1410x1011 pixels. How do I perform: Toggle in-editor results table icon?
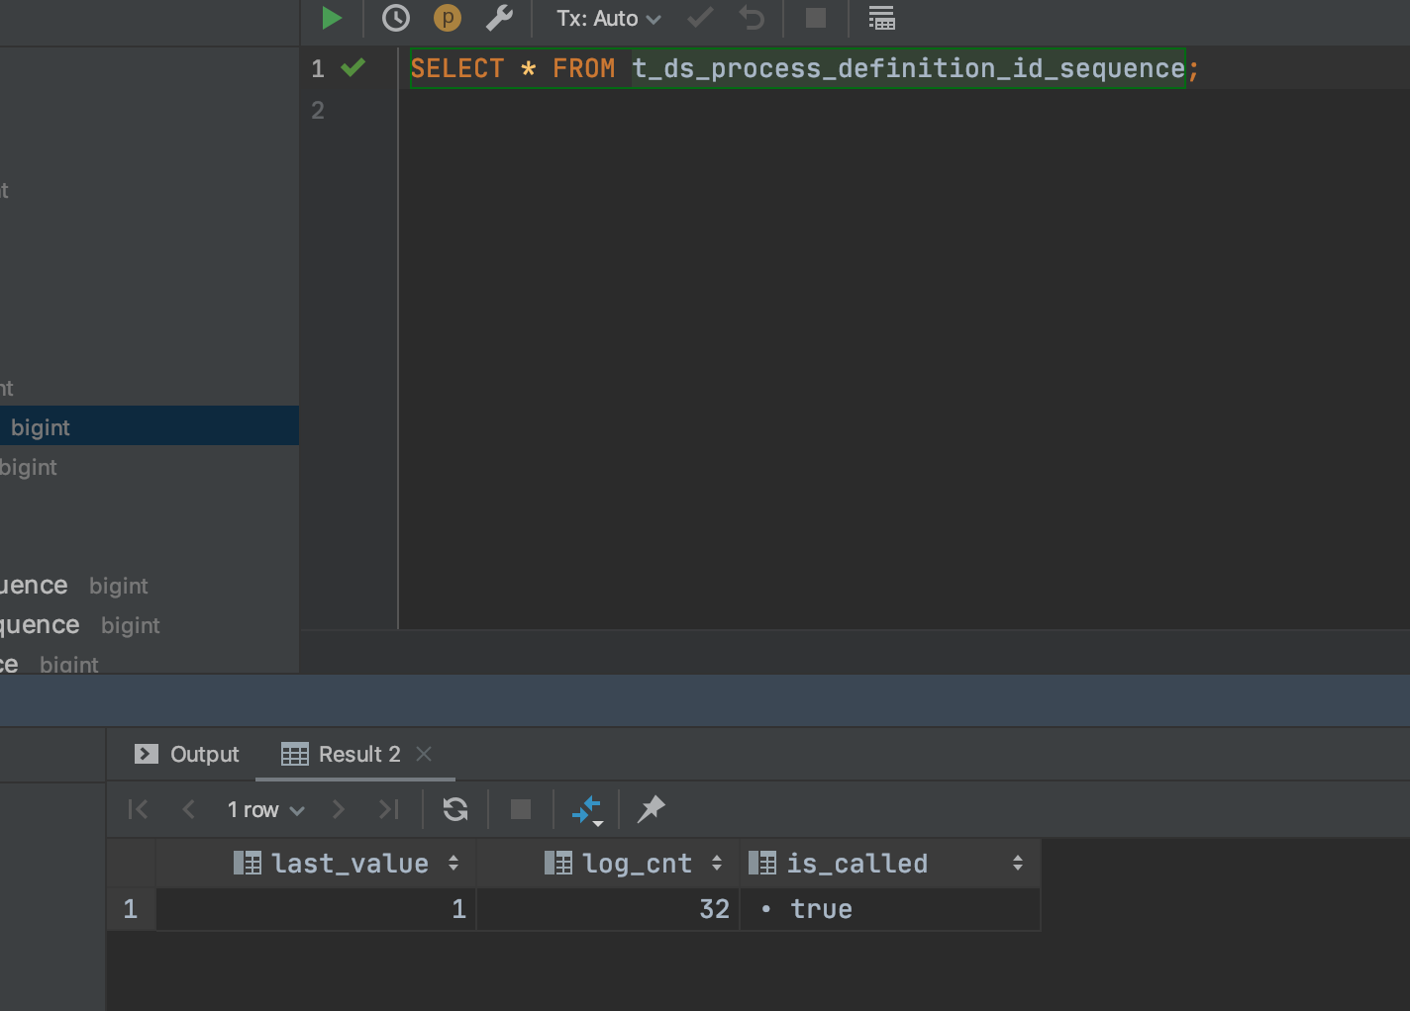click(881, 18)
